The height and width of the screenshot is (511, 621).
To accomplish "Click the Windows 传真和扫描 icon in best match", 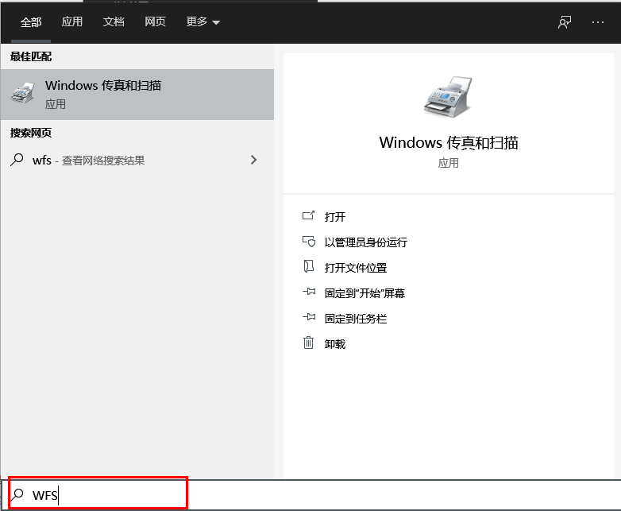I will tap(22, 93).
